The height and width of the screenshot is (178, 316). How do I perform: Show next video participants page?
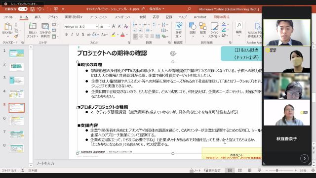click(x=304, y=158)
